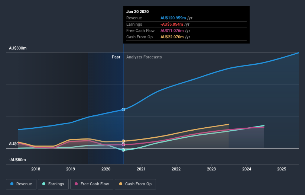Click the AU$300m y-axis label
Viewport: 305px width, 195px height.
(x=18, y=48)
